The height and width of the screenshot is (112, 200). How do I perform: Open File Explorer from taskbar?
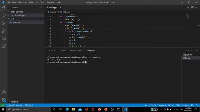(x=73, y=109)
